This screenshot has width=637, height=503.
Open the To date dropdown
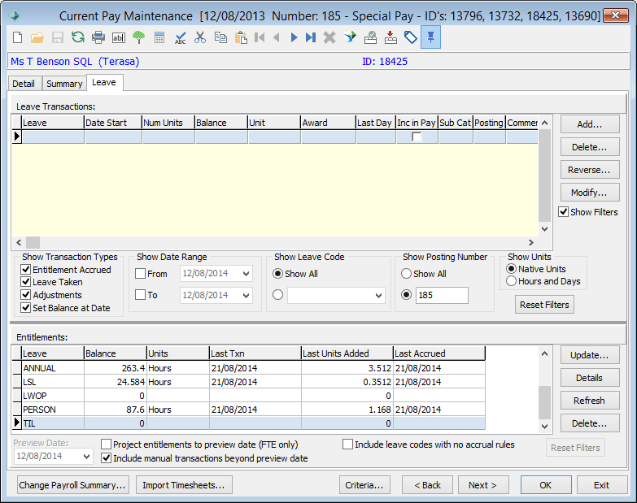coord(246,295)
